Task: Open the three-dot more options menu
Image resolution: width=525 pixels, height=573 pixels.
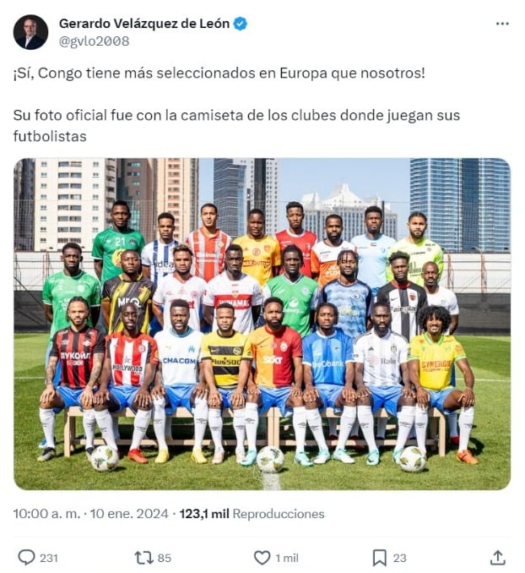Action: pos(502,24)
